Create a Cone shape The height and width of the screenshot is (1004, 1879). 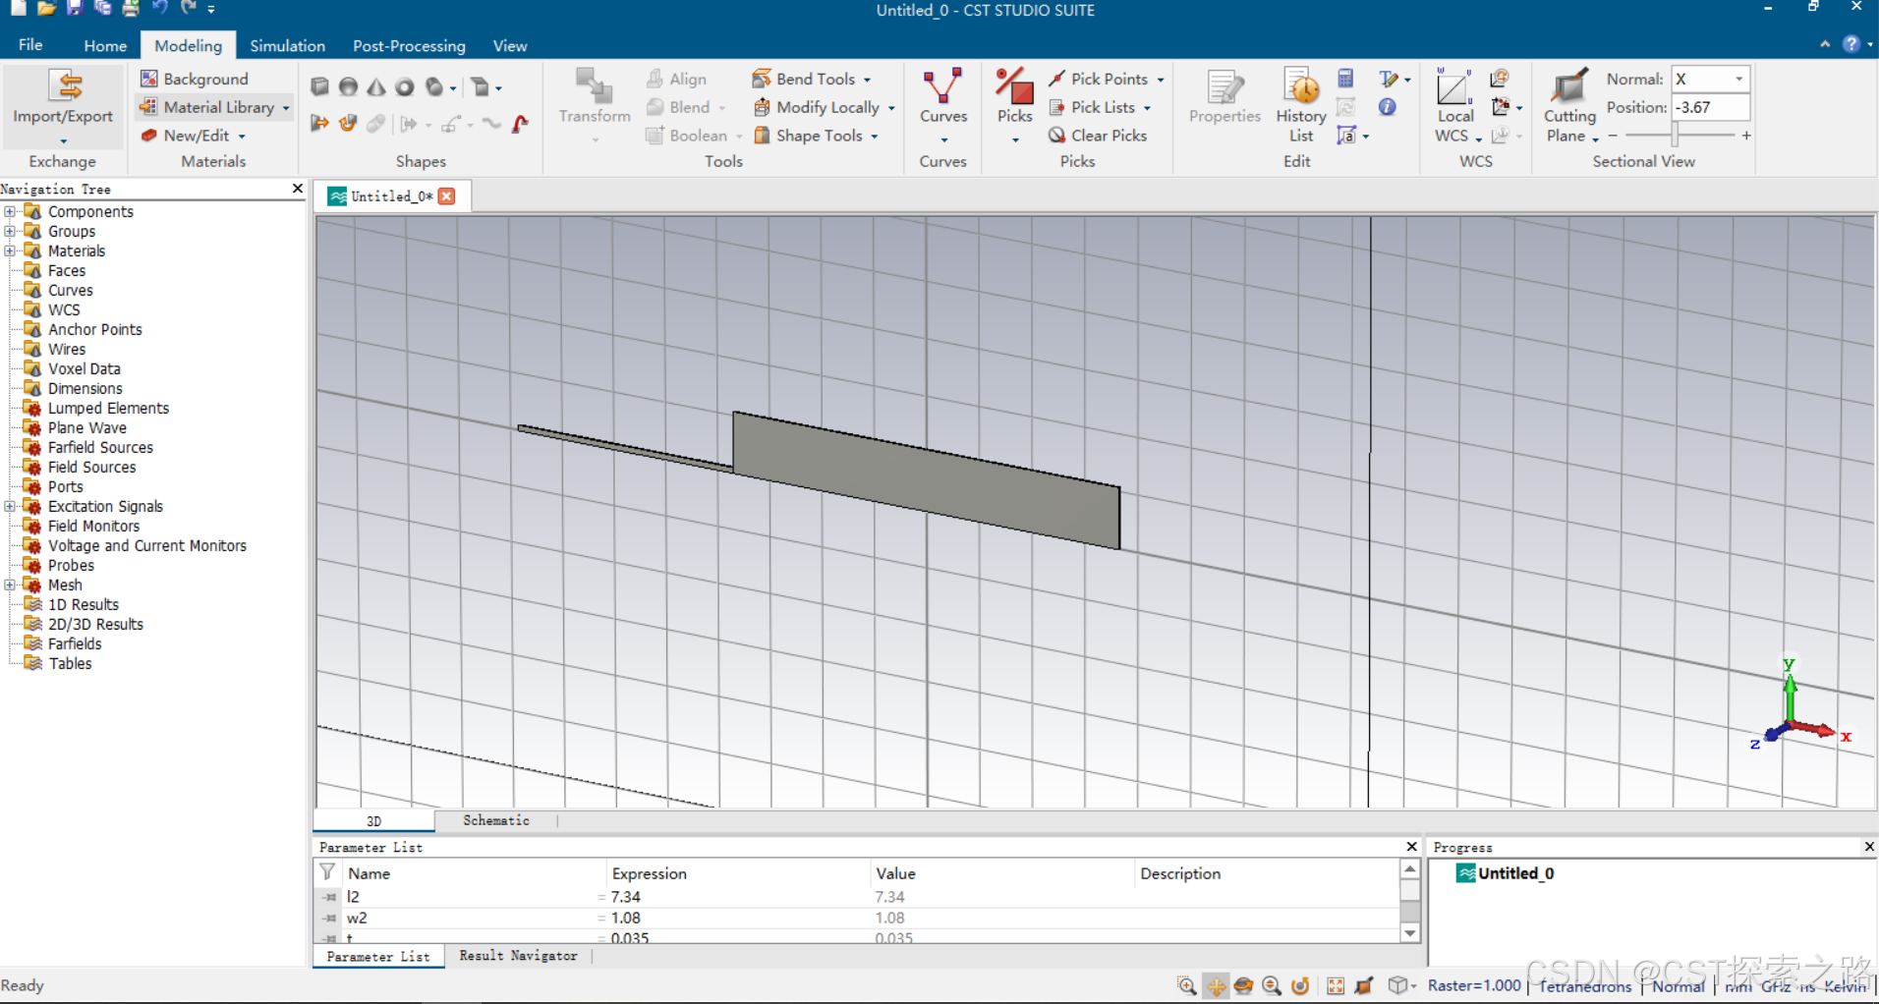click(x=376, y=86)
